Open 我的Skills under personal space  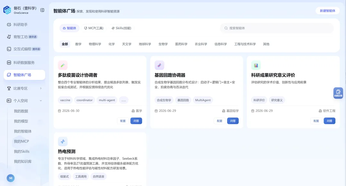(22, 151)
